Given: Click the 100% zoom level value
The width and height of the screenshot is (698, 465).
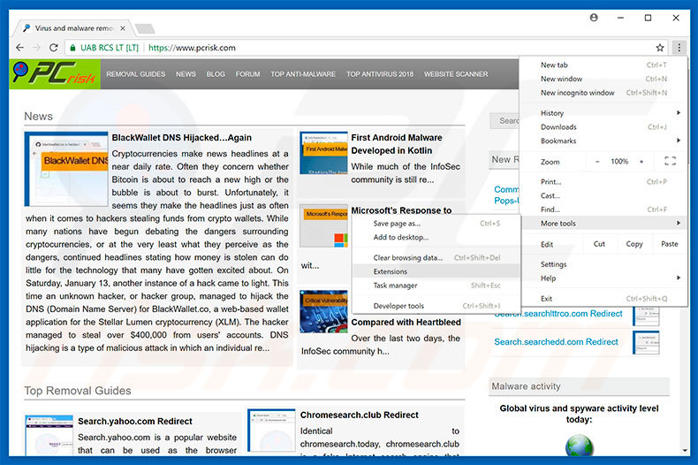Looking at the screenshot, I should tap(619, 162).
